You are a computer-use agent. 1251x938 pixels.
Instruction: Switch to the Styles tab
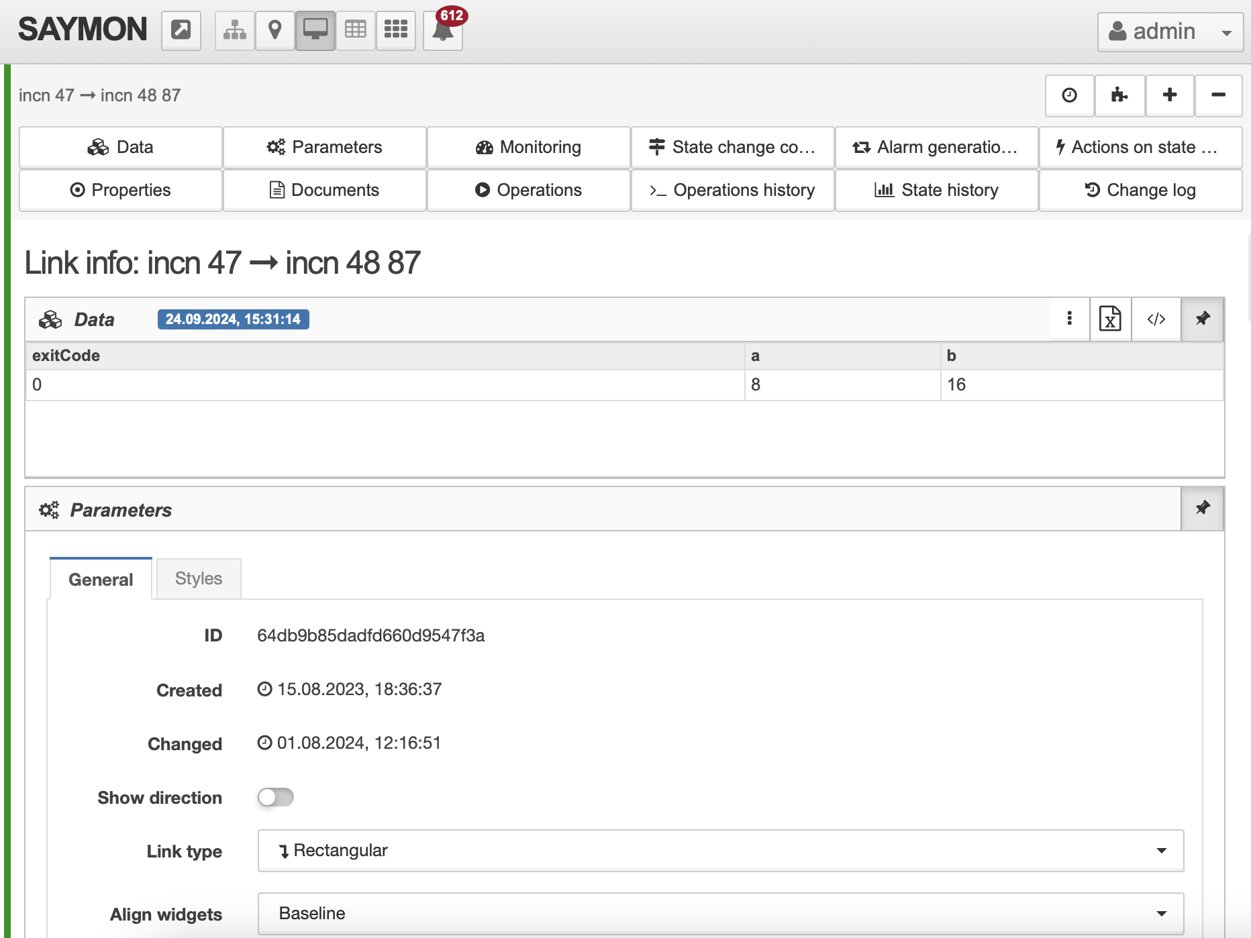[x=199, y=578]
